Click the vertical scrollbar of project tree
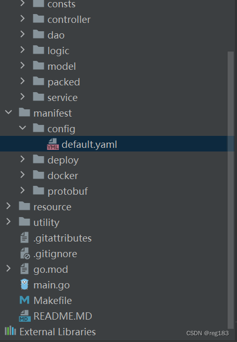237x342 pixels. (230, 190)
